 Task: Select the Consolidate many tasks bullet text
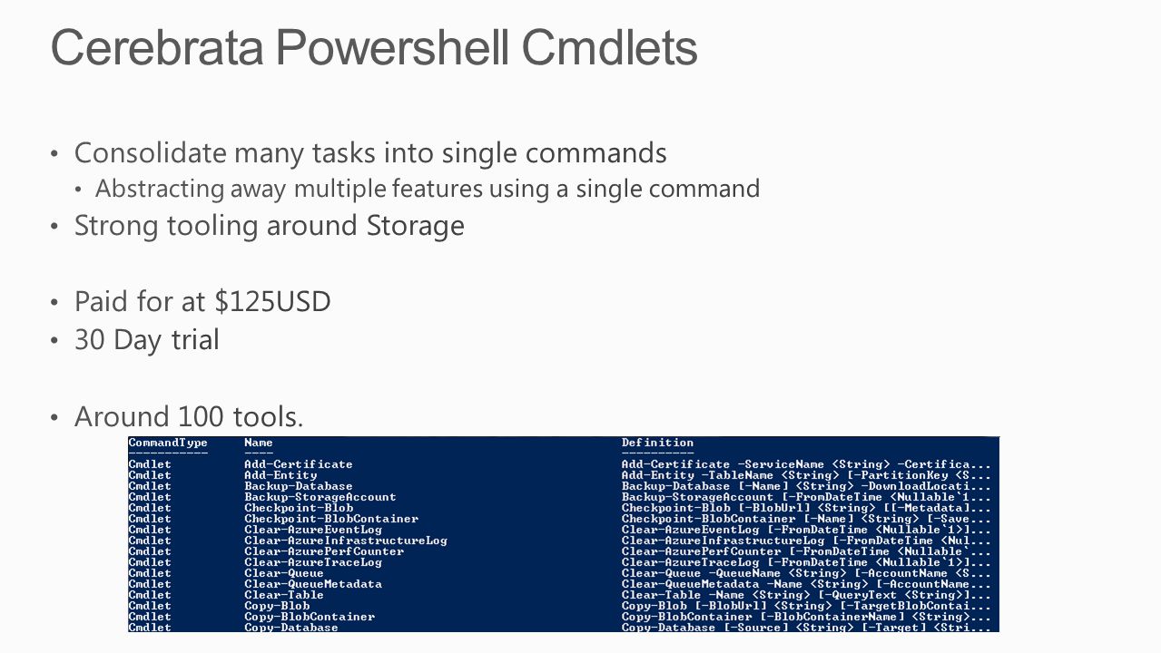point(370,153)
